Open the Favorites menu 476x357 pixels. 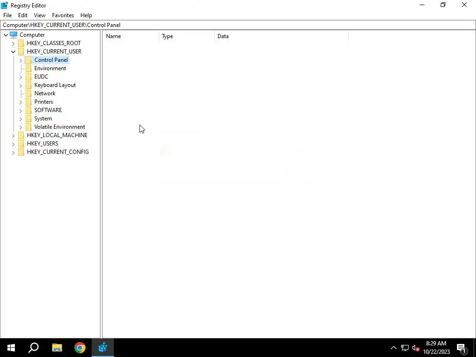coord(63,15)
